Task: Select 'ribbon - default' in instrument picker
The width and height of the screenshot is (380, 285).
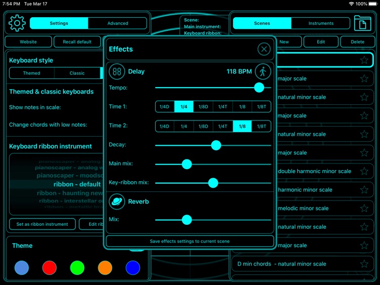Action: (x=77, y=184)
